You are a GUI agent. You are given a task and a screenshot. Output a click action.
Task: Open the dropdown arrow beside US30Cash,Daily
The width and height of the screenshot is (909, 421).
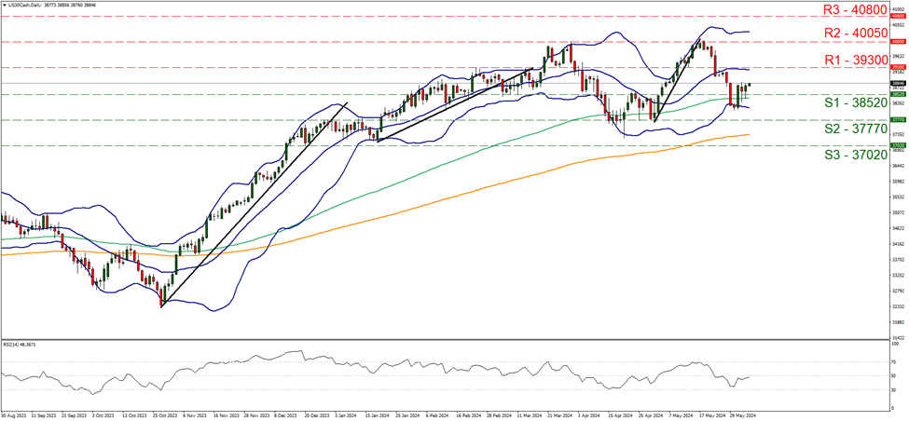point(4,5)
